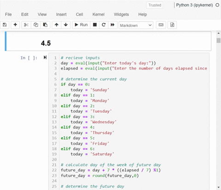The width and height of the screenshot is (221, 190).
Task: Select the 4.5 markdown heading cell
Action: [x=108, y=41]
